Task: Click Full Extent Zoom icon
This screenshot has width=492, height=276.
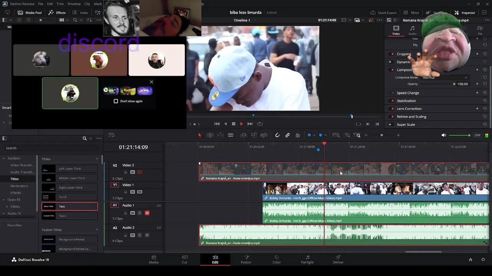Action: click(336, 135)
